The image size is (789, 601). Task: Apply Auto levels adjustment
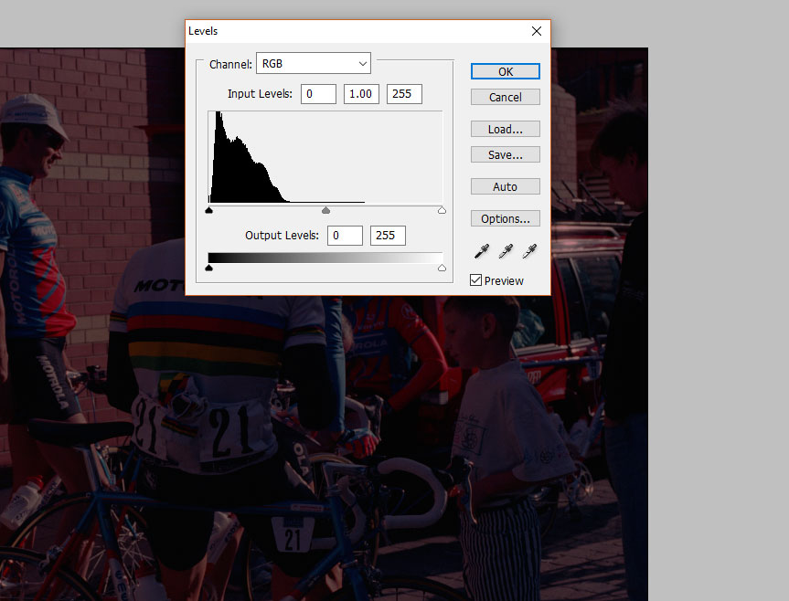(506, 186)
